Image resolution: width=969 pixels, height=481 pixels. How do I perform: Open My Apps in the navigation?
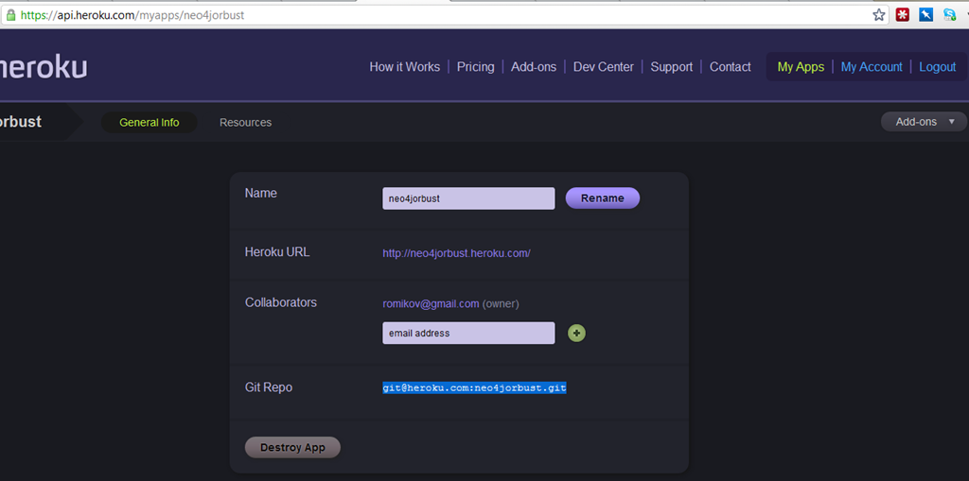point(801,67)
